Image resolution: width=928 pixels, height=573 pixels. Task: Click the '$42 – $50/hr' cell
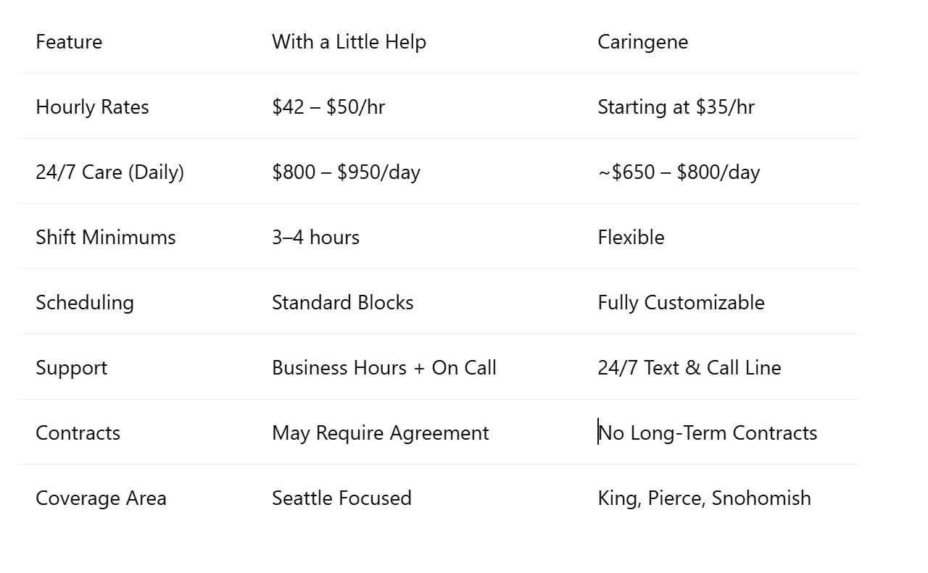click(328, 107)
